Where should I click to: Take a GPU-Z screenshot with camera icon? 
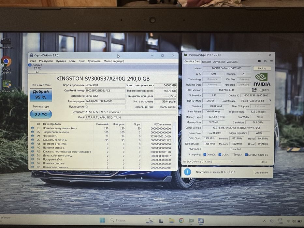click(259, 61)
